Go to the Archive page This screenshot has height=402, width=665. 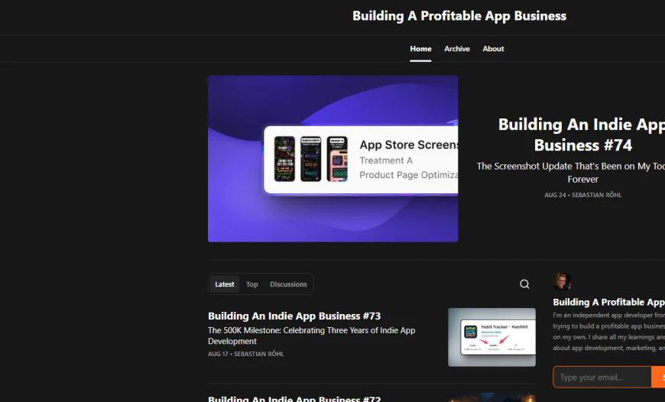coord(457,49)
